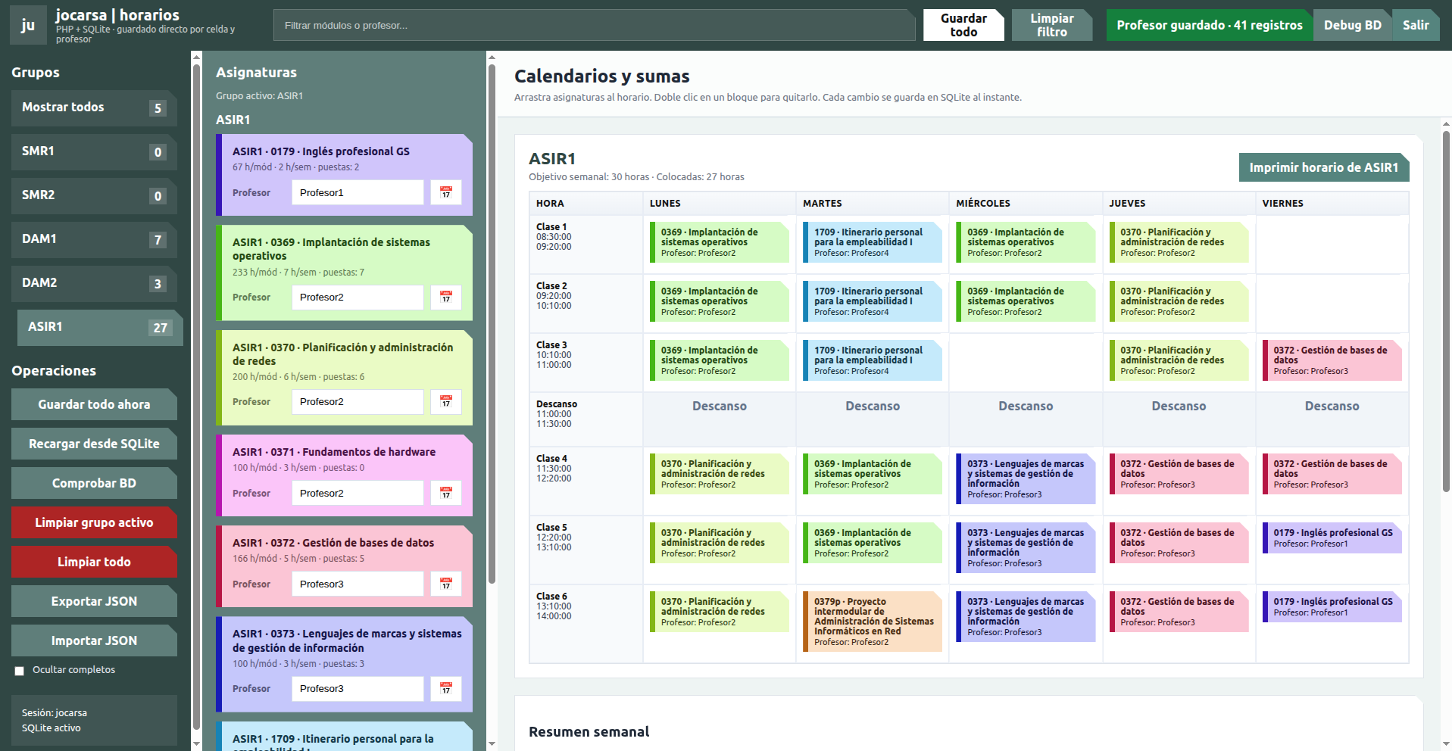Select Lunes Clase 1 Implantación de sistemas block
Viewport: 1452px width, 751px height.
tap(720, 242)
